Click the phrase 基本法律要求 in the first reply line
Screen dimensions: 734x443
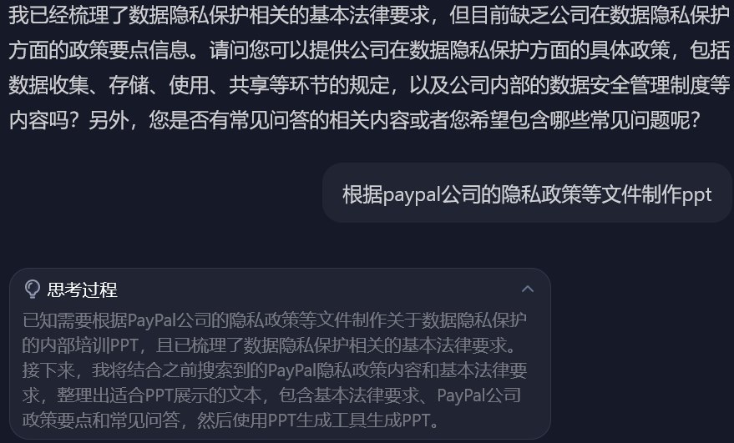click(x=368, y=15)
